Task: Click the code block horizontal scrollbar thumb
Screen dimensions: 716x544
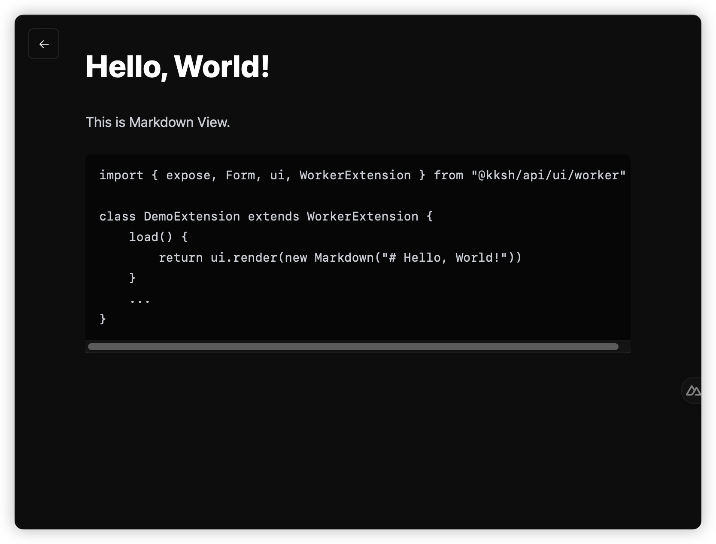Action: coord(353,347)
